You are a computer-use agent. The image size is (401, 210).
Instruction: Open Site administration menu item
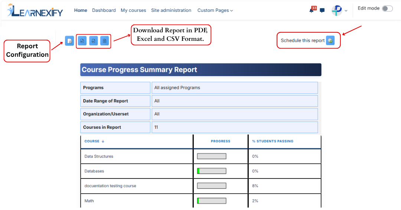(x=171, y=10)
